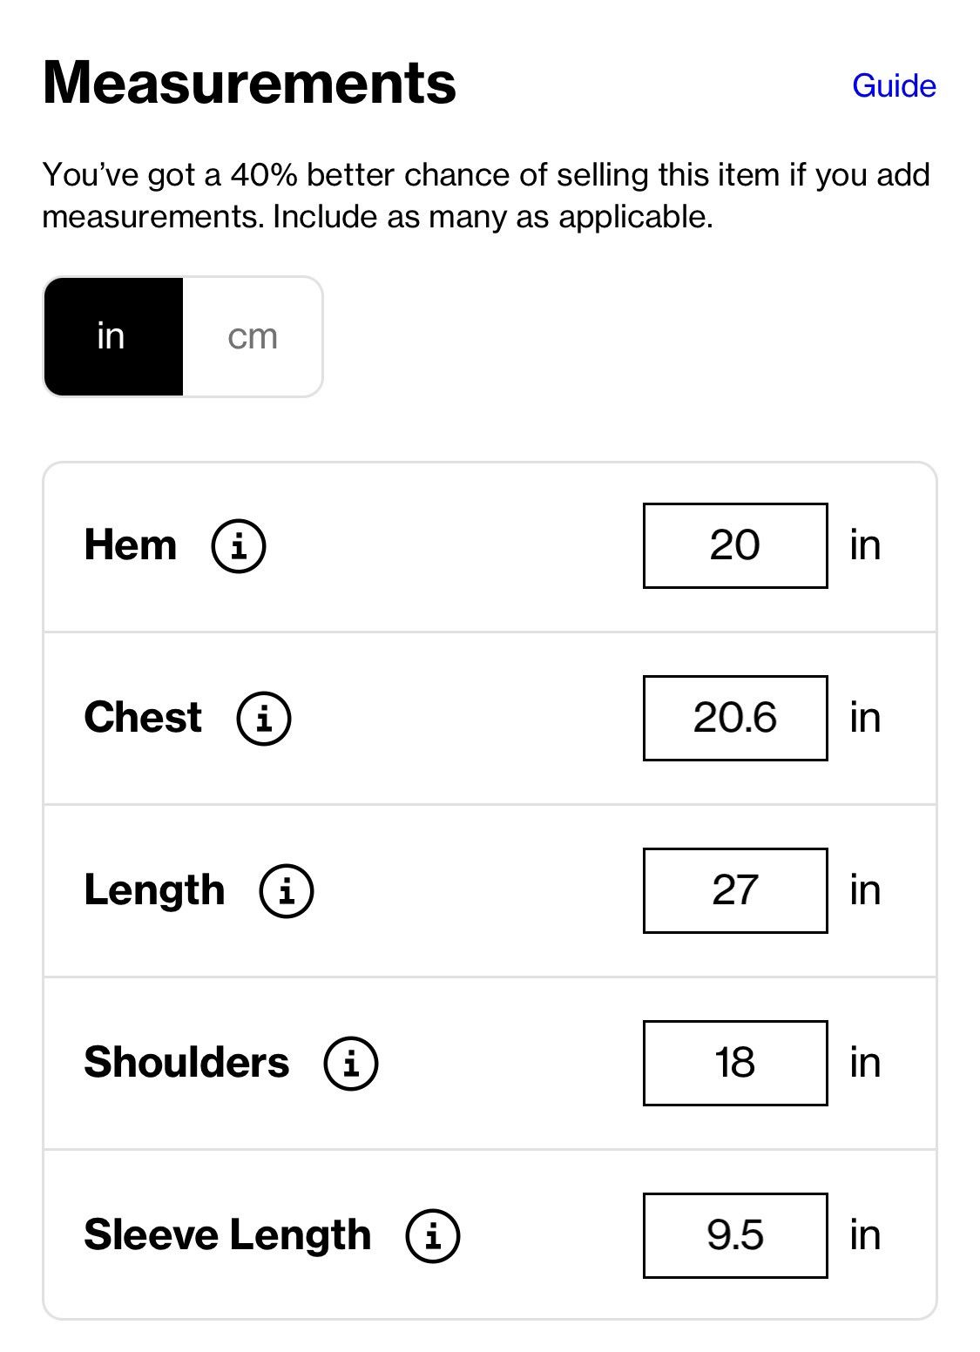980x1352 pixels.
Task: Click the Shoulders input showing 18
Action: coord(735,1063)
